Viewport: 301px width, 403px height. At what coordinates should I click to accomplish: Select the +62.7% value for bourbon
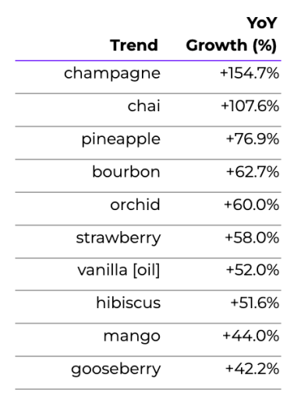(x=253, y=172)
